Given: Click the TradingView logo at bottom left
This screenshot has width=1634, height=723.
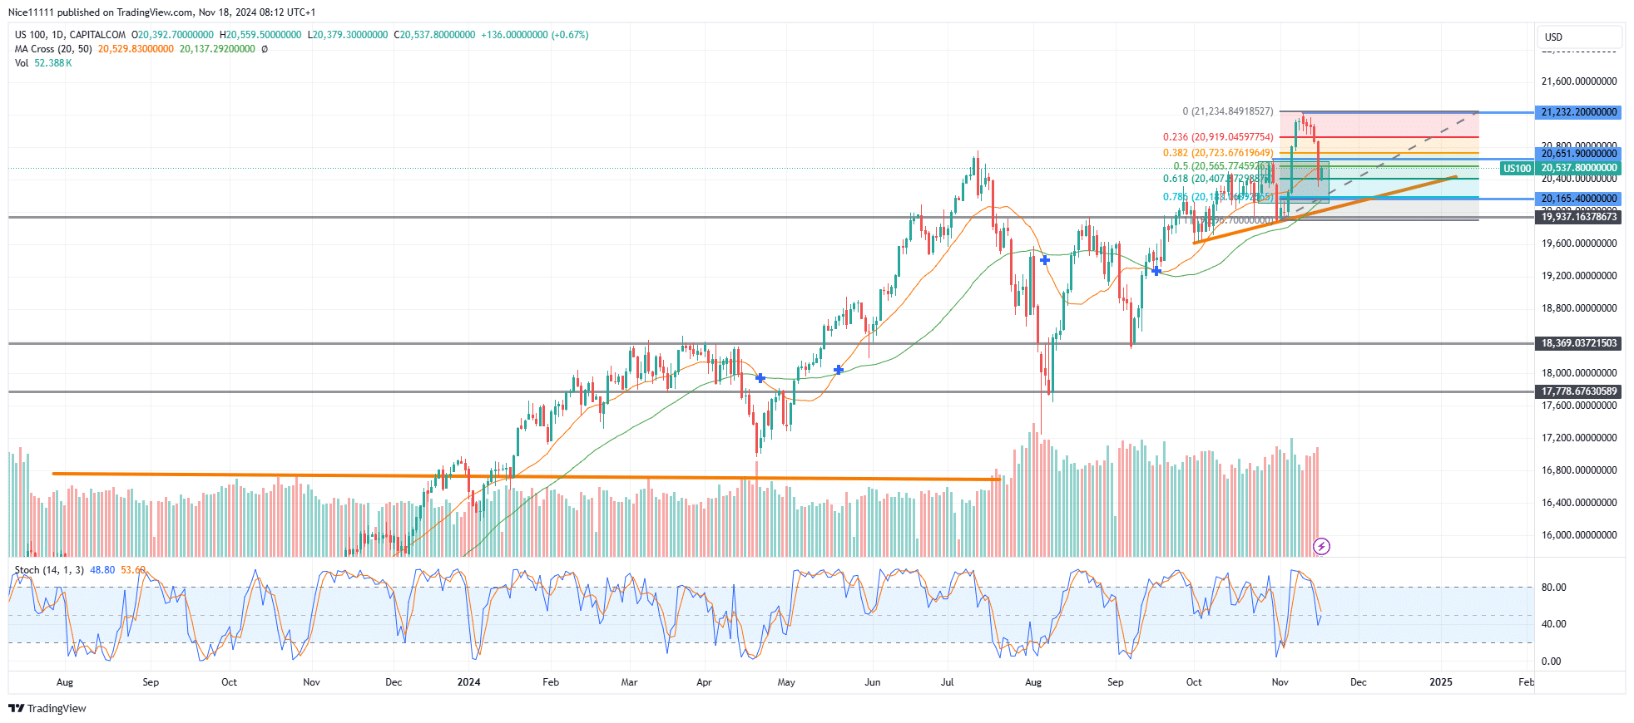Looking at the screenshot, I should pyautogui.click(x=47, y=708).
